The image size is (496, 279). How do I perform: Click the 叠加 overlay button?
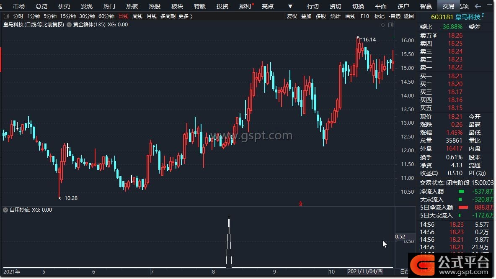pyautogui.click(x=306, y=16)
